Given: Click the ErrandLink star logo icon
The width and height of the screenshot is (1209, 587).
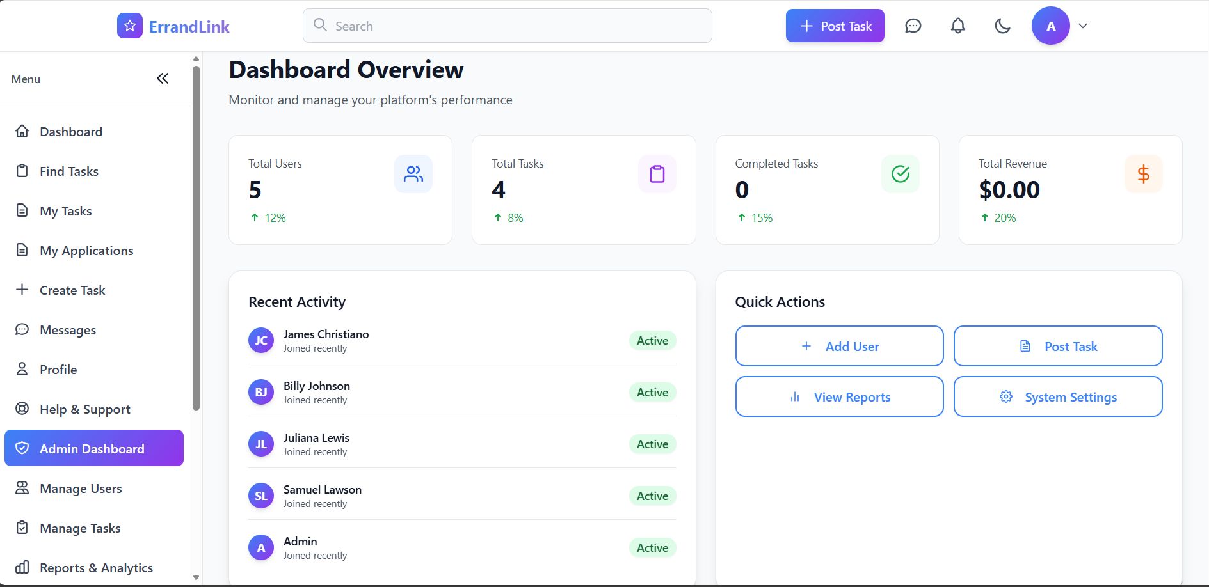Looking at the screenshot, I should [130, 26].
